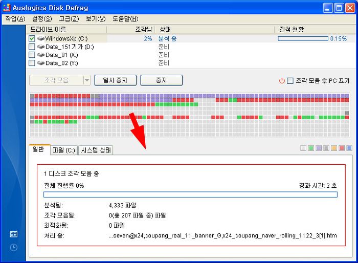Switch to the 일반 tab

38,149
